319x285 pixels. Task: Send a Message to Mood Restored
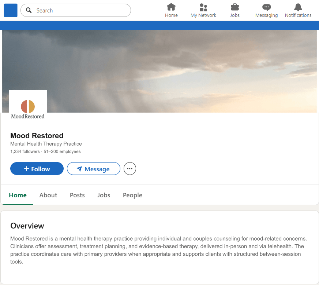tap(93, 168)
